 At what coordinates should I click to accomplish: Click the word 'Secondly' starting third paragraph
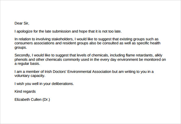[23, 55]
